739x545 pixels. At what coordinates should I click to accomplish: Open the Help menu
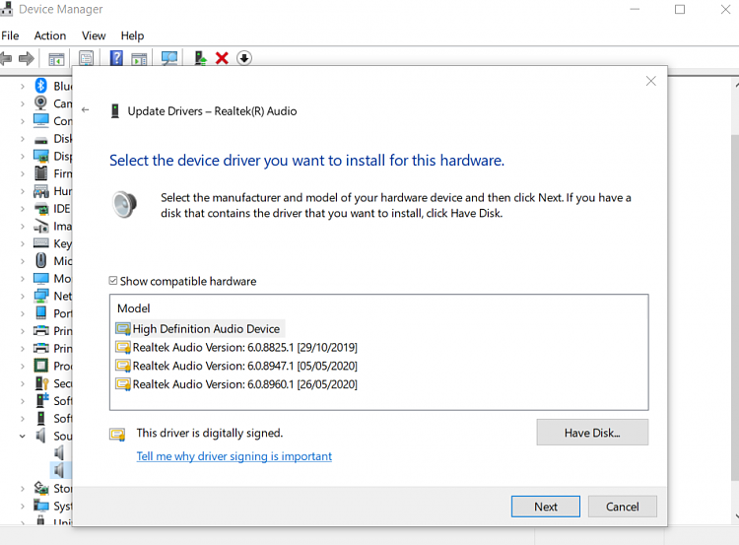click(132, 35)
